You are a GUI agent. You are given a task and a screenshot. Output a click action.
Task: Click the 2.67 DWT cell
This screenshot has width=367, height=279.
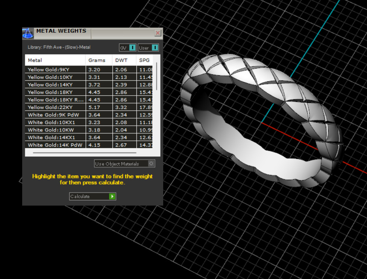click(x=124, y=145)
